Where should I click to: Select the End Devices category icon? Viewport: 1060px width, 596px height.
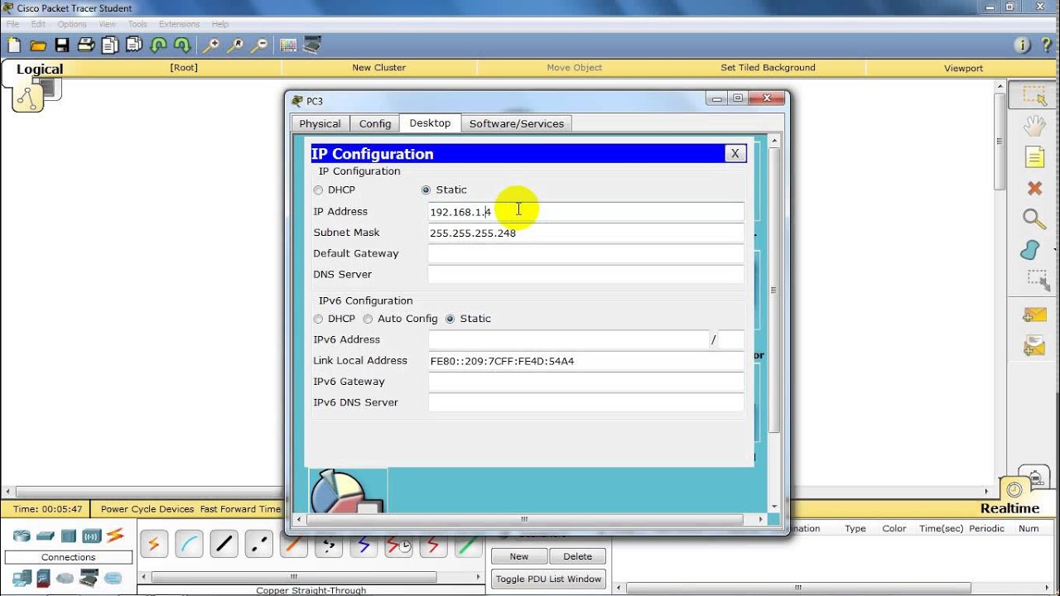[22, 578]
